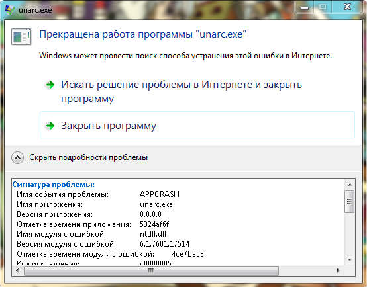
Task: Click module version 6.1.7601.17514 text
Action: (165, 244)
